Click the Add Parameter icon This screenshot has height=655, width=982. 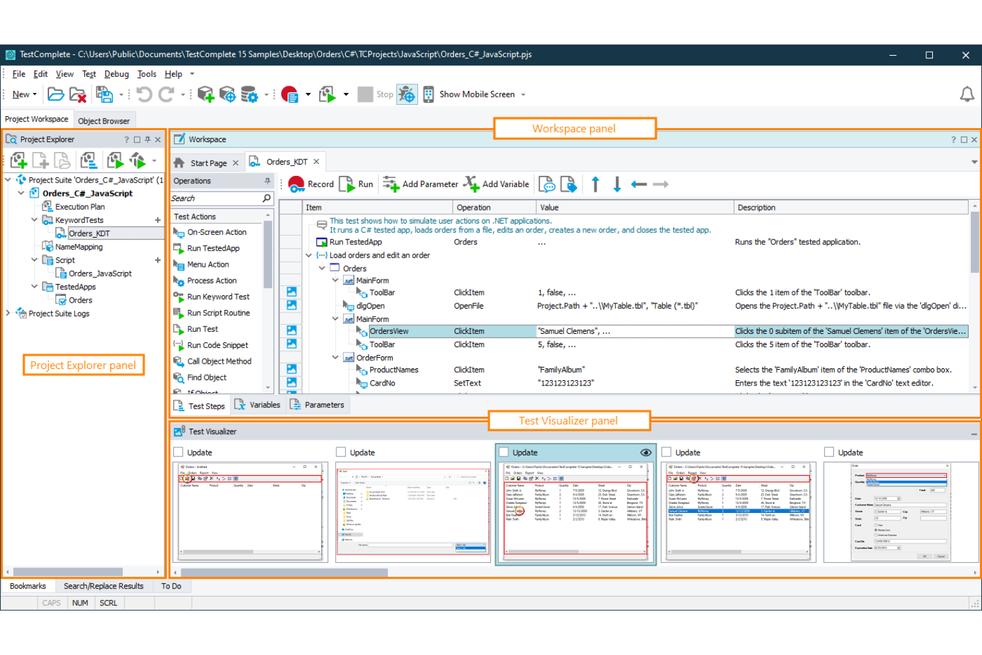pyautogui.click(x=391, y=184)
